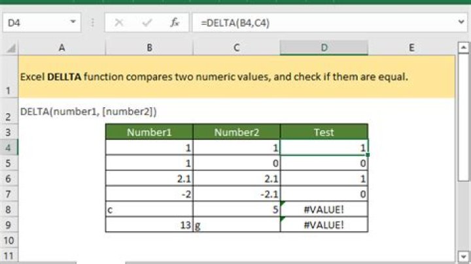471x264 pixels.
Task: Open the Name Box dropdown arrow
Action: pyautogui.click(x=73, y=22)
